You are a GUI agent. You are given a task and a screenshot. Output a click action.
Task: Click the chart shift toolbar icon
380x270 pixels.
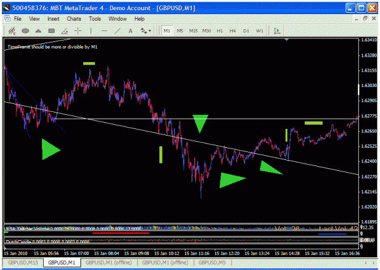pyautogui.click(x=277, y=31)
